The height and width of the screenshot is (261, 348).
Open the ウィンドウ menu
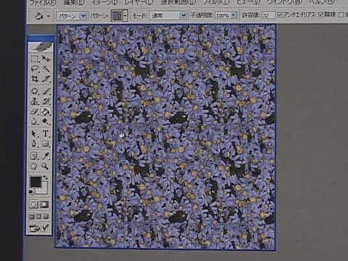[285, 2]
